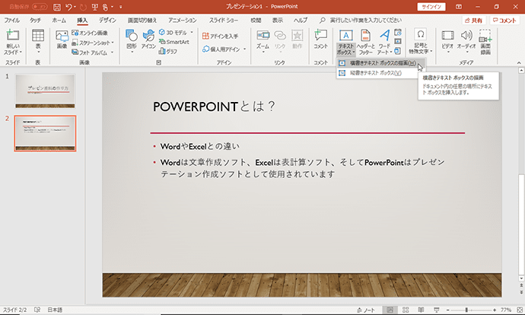
Task: Click the zoom slider handle
Action: pyautogui.click(x=466, y=310)
